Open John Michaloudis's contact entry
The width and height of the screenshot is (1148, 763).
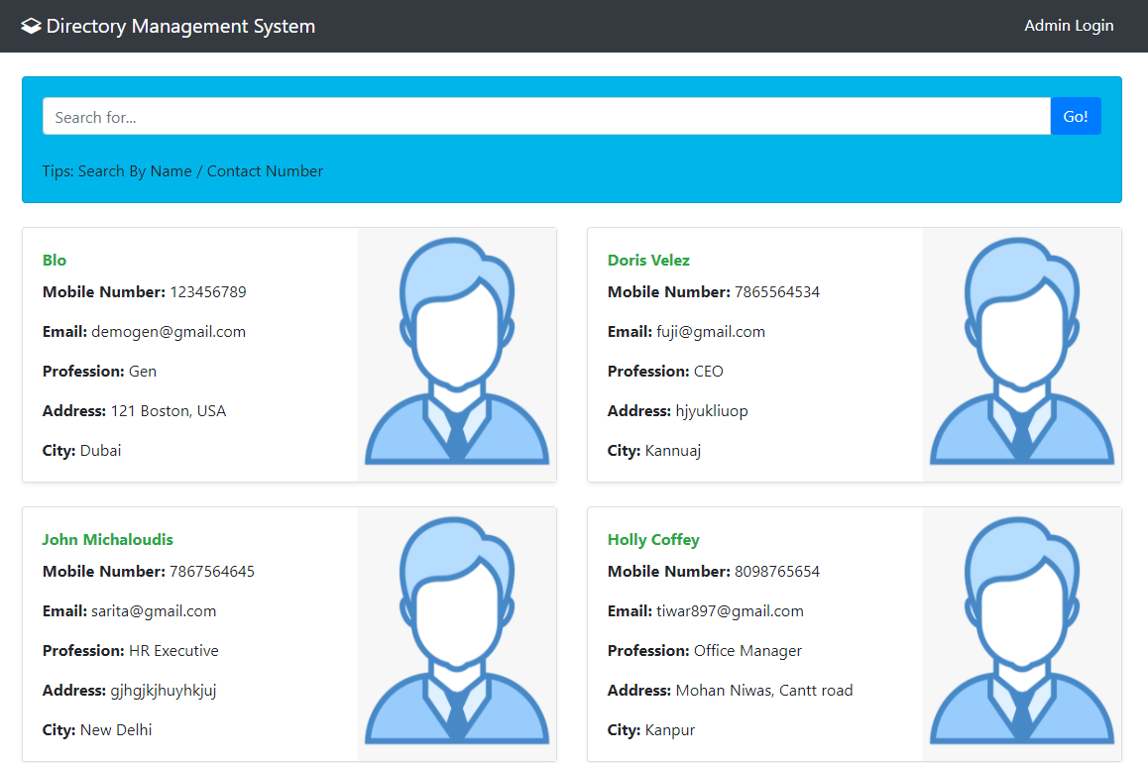click(107, 539)
